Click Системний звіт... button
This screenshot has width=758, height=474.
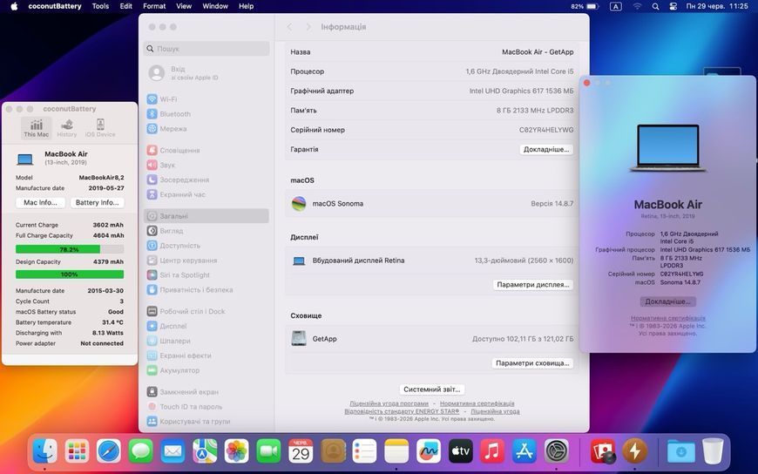click(x=431, y=389)
